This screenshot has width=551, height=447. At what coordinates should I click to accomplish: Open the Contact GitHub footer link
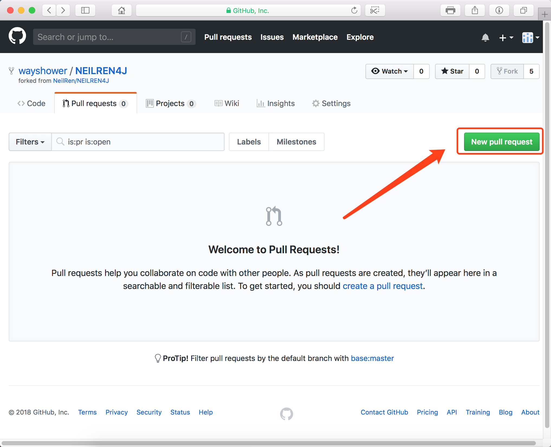tap(384, 412)
